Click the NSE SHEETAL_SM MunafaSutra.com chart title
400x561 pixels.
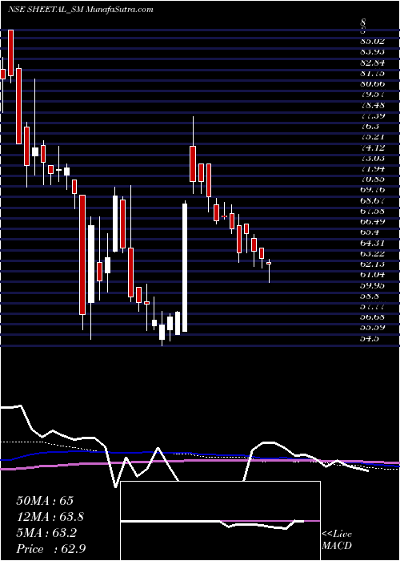pyautogui.click(x=80, y=10)
